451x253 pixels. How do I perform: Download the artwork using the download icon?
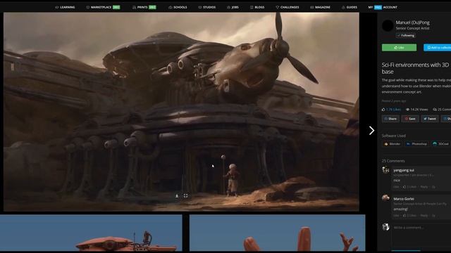(177, 195)
